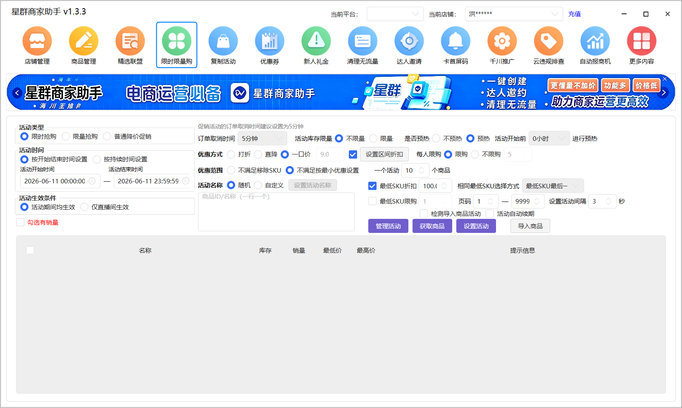Click 最低SKU折扣 value field
This screenshot has height=408, width=682.
pos(435,186)
